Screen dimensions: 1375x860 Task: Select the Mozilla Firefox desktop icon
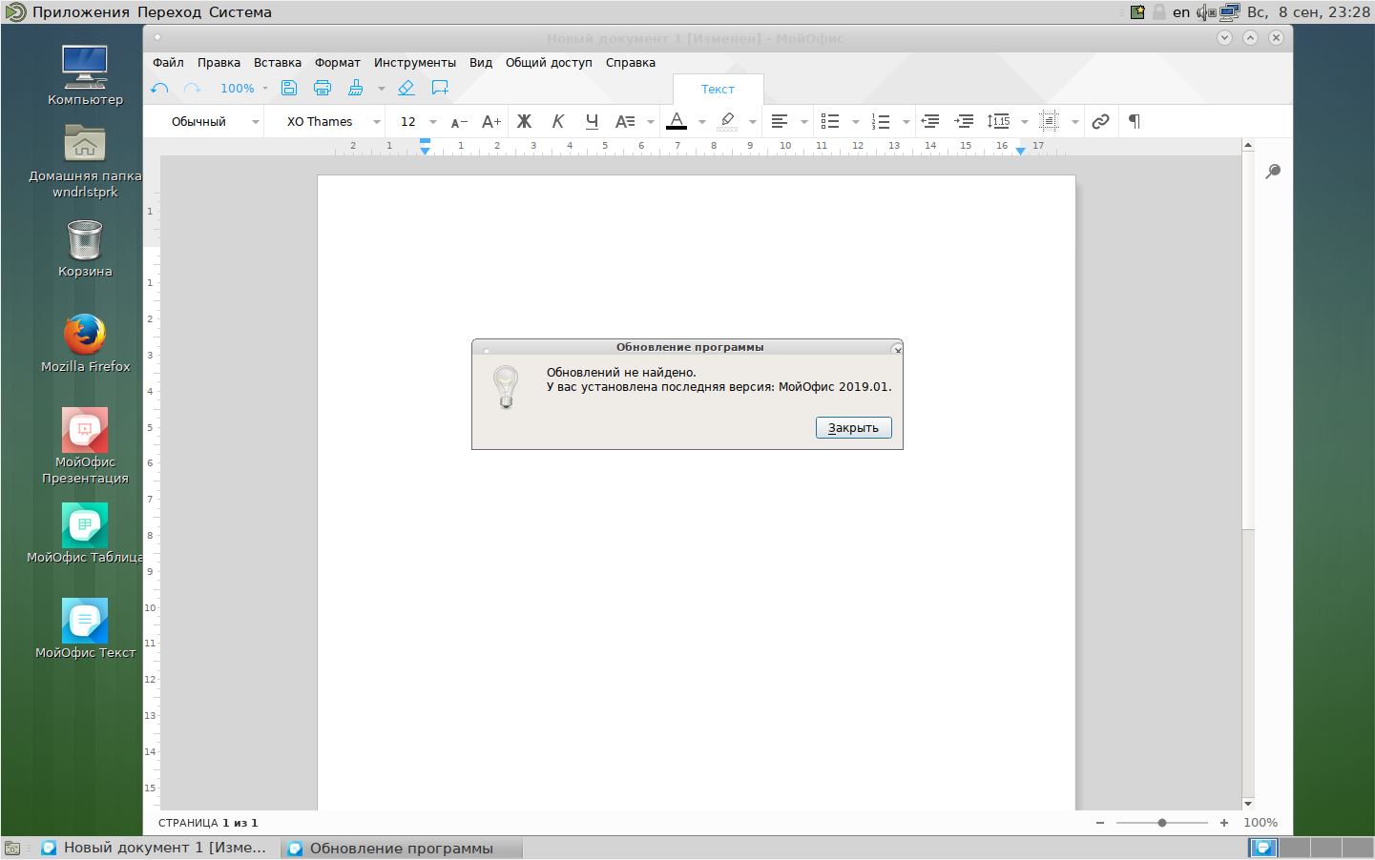(85, 343)
